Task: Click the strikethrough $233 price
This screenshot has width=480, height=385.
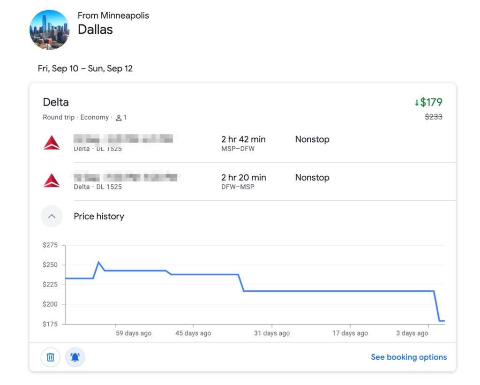Action: (434, 117)
